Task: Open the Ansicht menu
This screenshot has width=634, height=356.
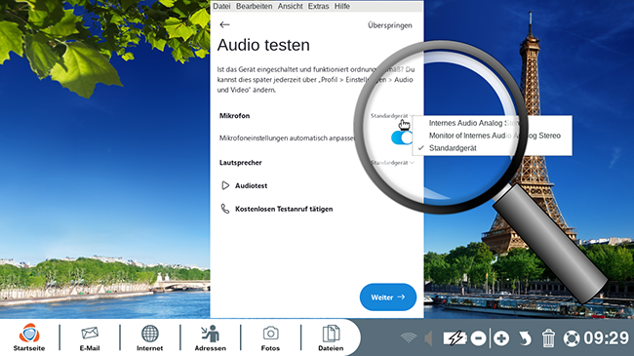Action: point(290,6)
